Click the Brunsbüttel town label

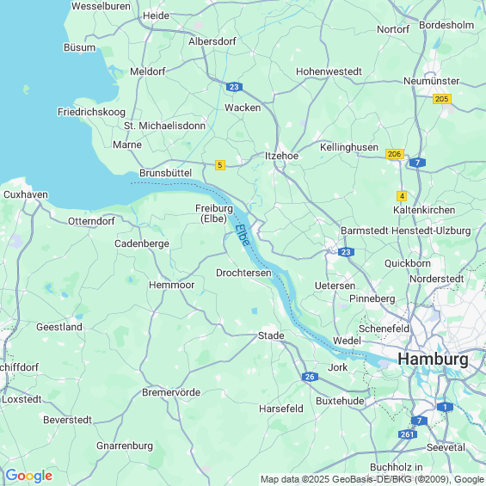pyautogui.click(x=165, y=173)
